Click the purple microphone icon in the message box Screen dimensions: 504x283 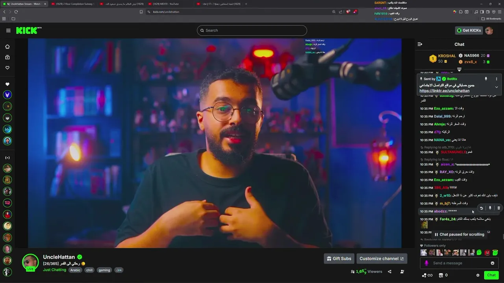click(x=426, y=263)
